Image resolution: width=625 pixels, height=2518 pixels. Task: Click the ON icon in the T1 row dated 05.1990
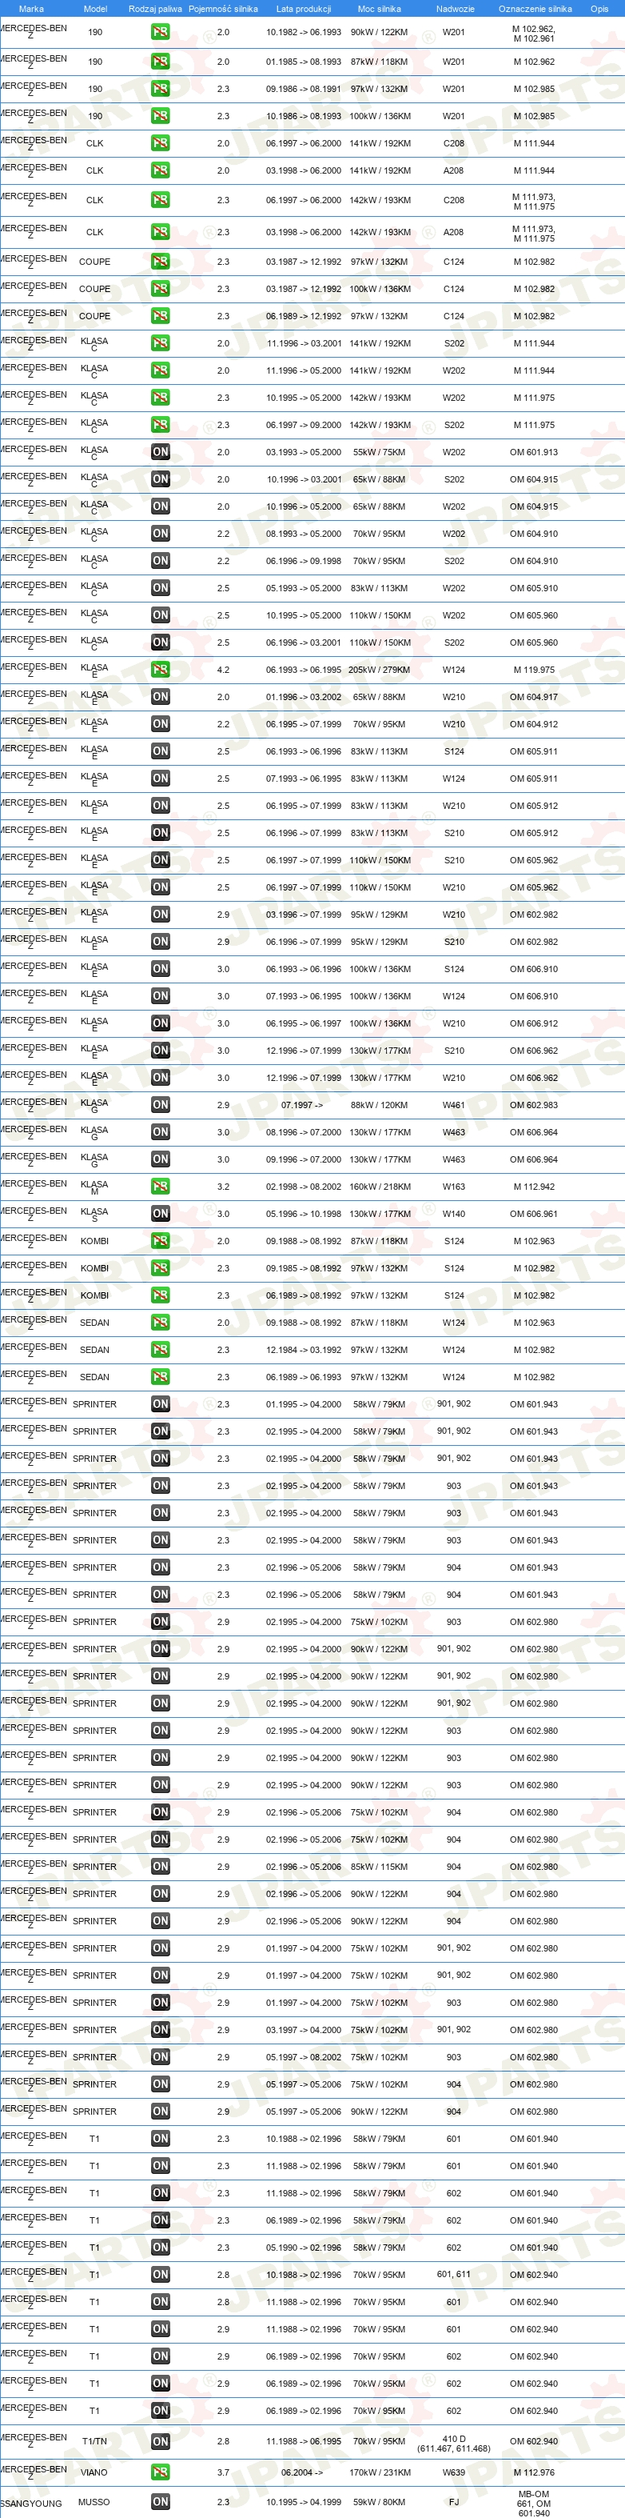(160, 2248)
